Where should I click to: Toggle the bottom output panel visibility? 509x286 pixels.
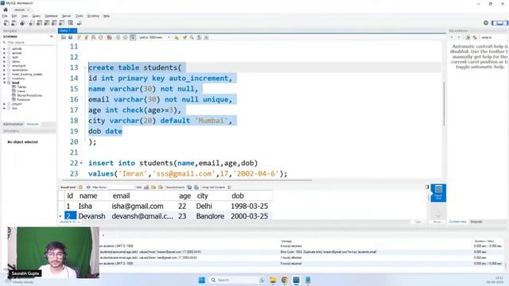tap(500, 23)
